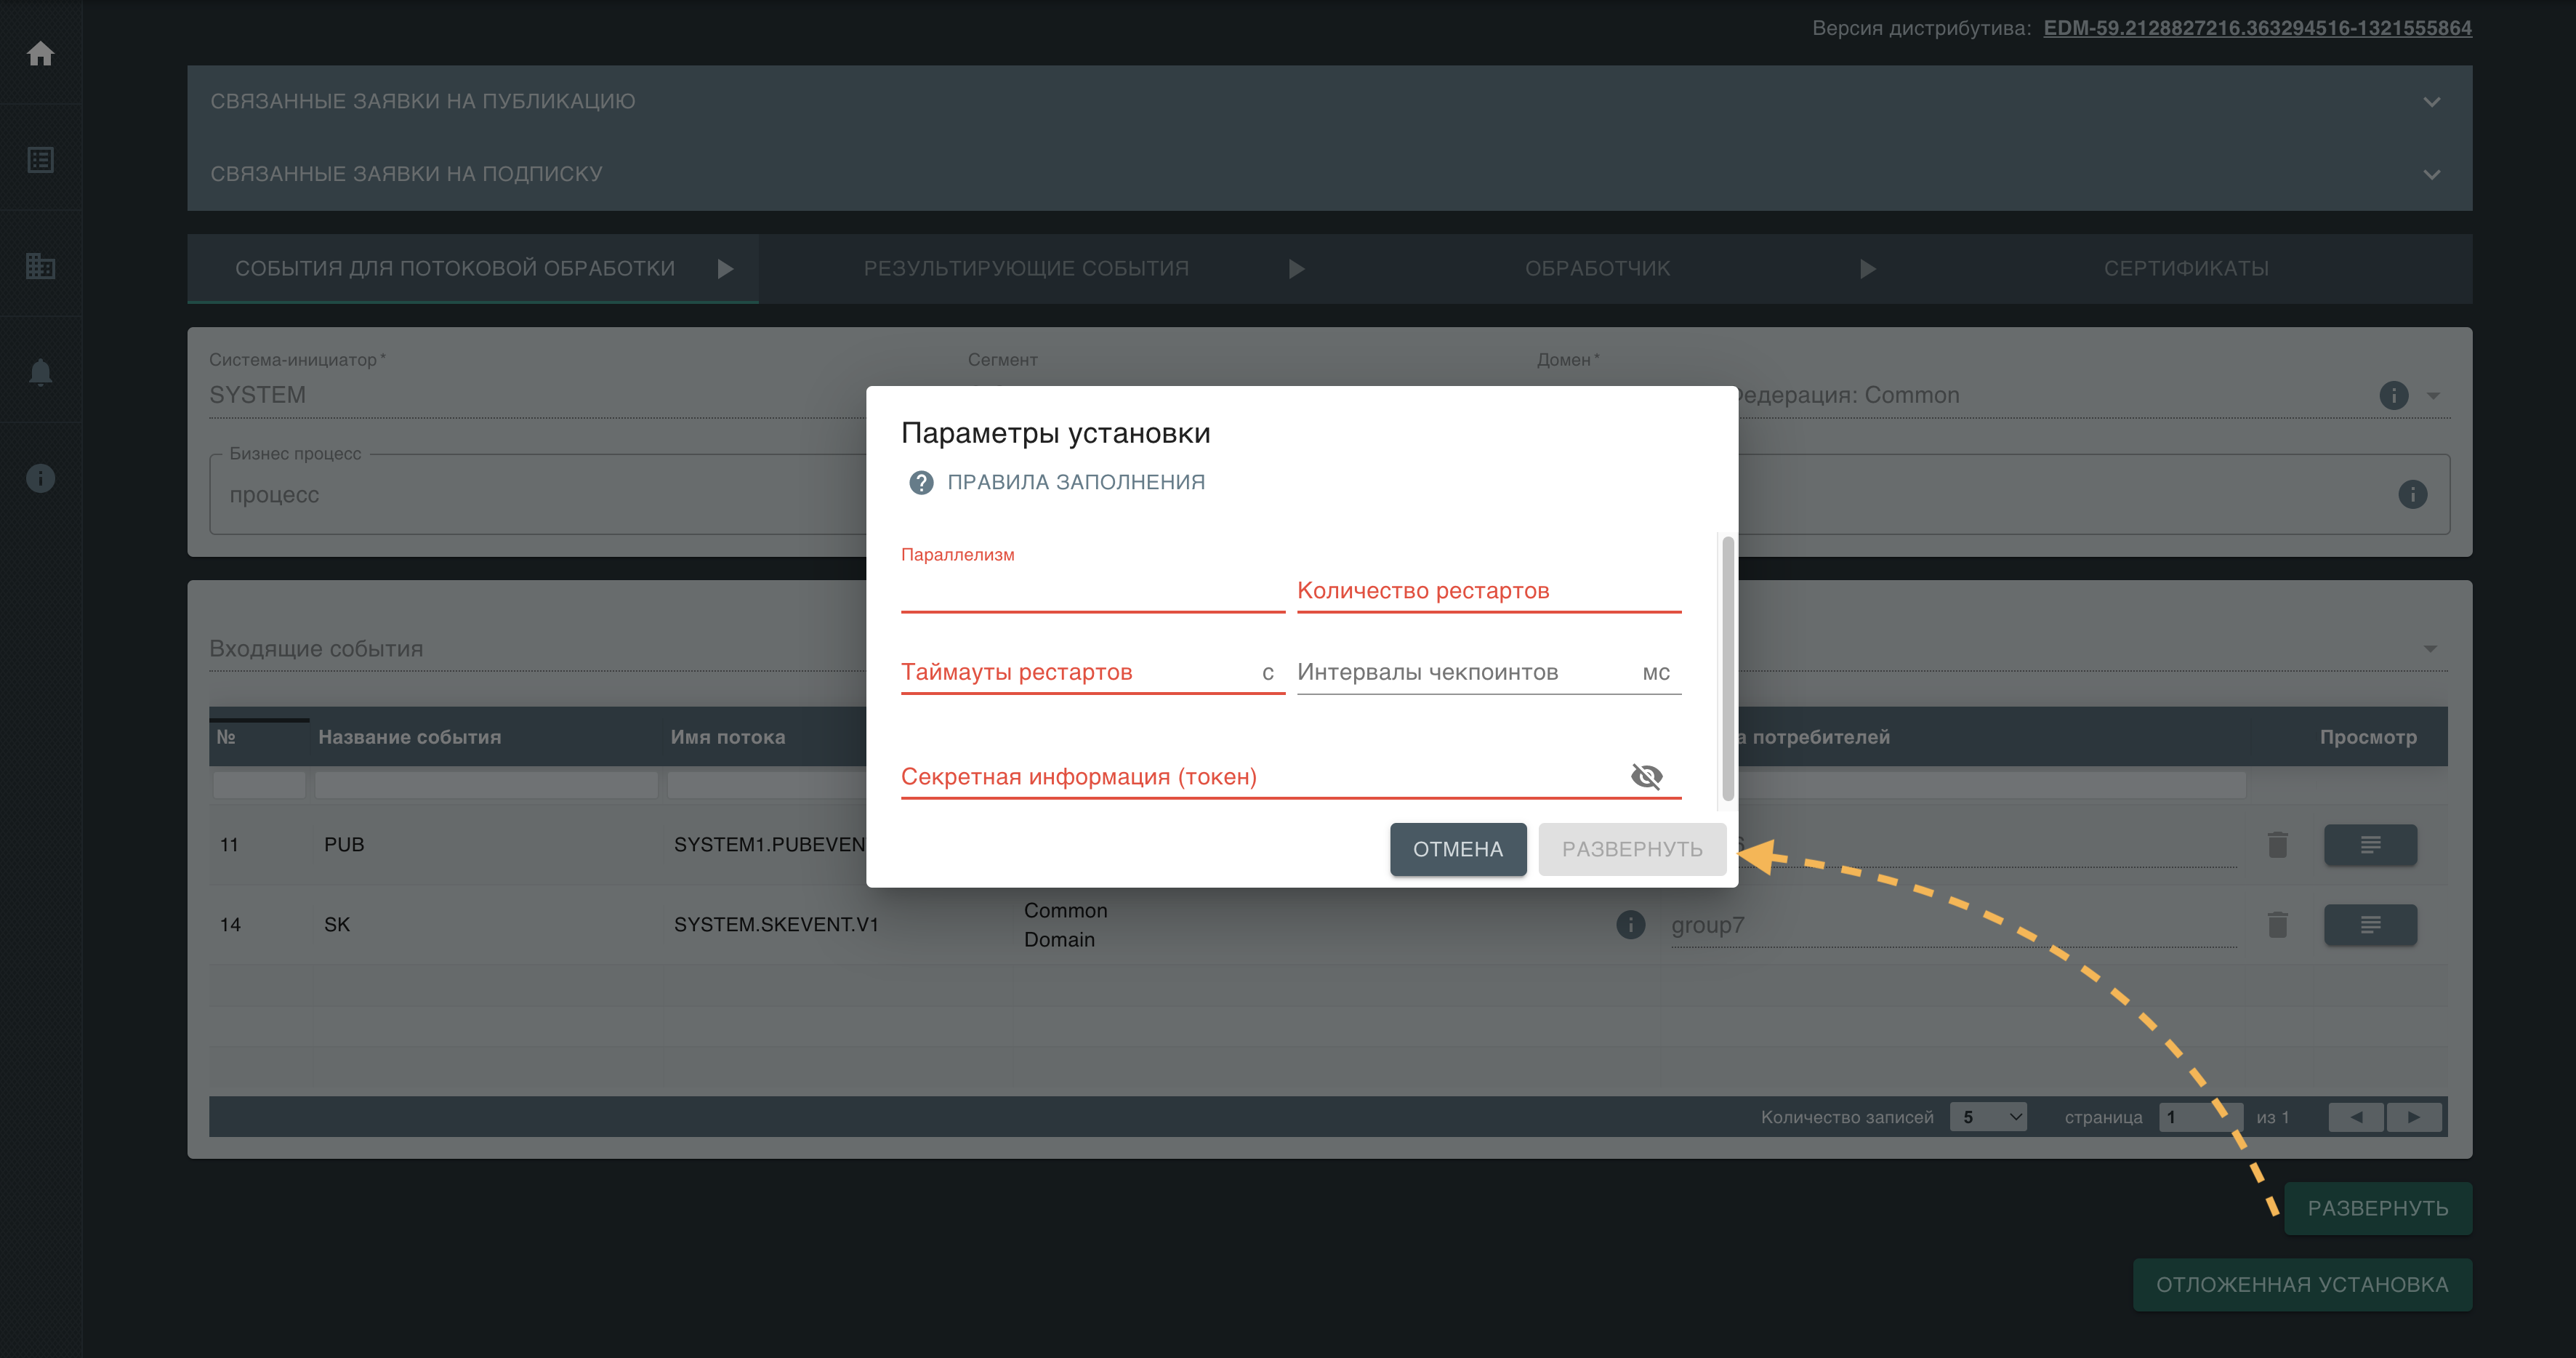Viewport: 2576px width, 1358px height.
Task: Click the dialog vertical scrollbar
Action: click(1727, 667)
